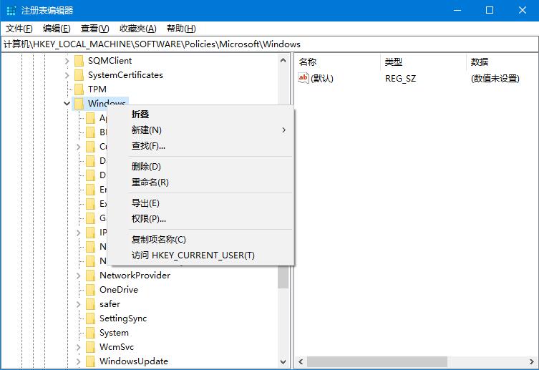Collapse the Windows key with its arrow
Viewport: 539px width, 370px height.
point(67,104)
